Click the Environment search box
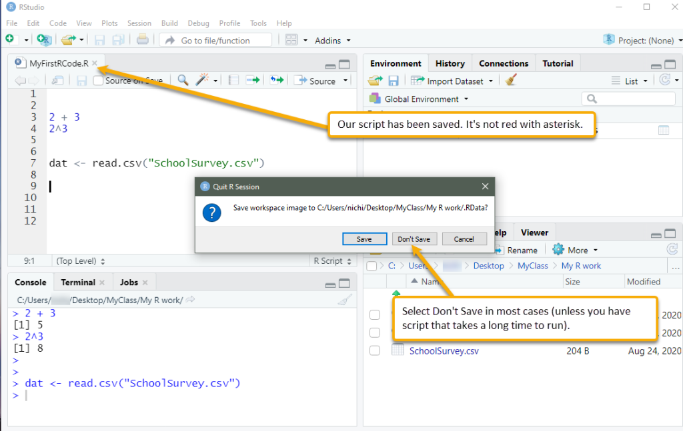This screenshot has height=431, width=683. [628, 99]
